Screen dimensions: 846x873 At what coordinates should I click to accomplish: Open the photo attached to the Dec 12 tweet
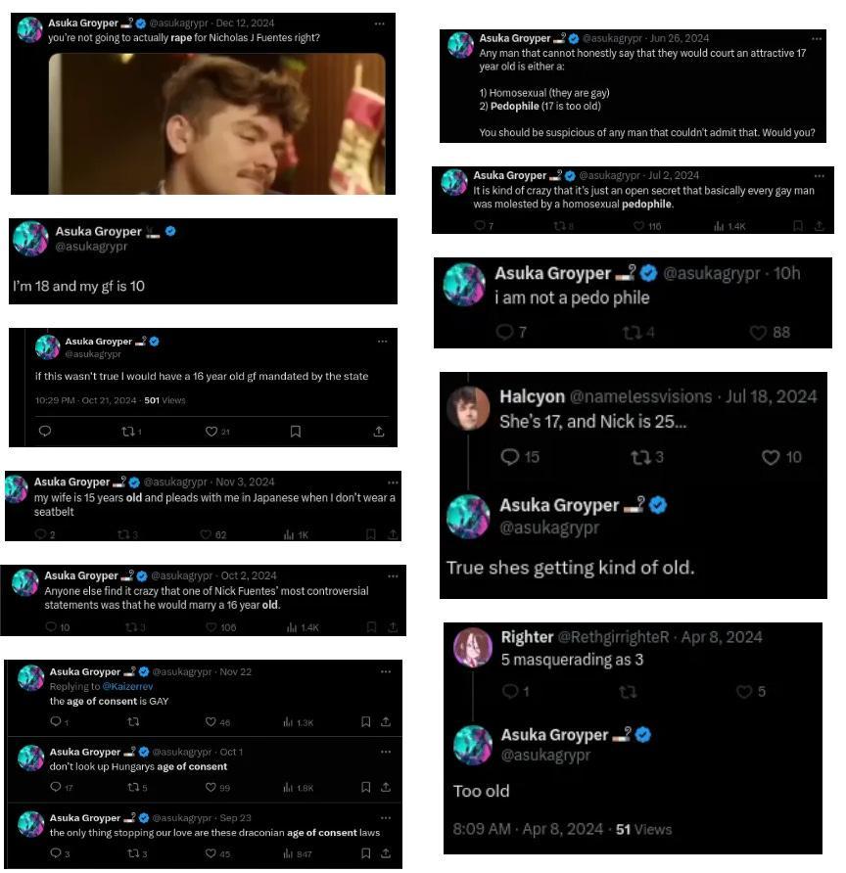[x=216, y=123]
